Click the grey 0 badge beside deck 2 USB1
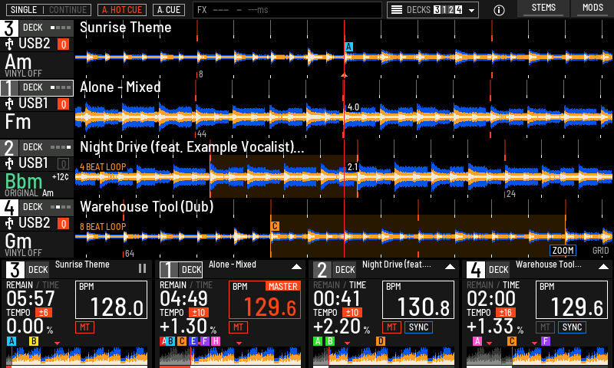Viewport: 614px width, 368px height. tap(64, 164)
